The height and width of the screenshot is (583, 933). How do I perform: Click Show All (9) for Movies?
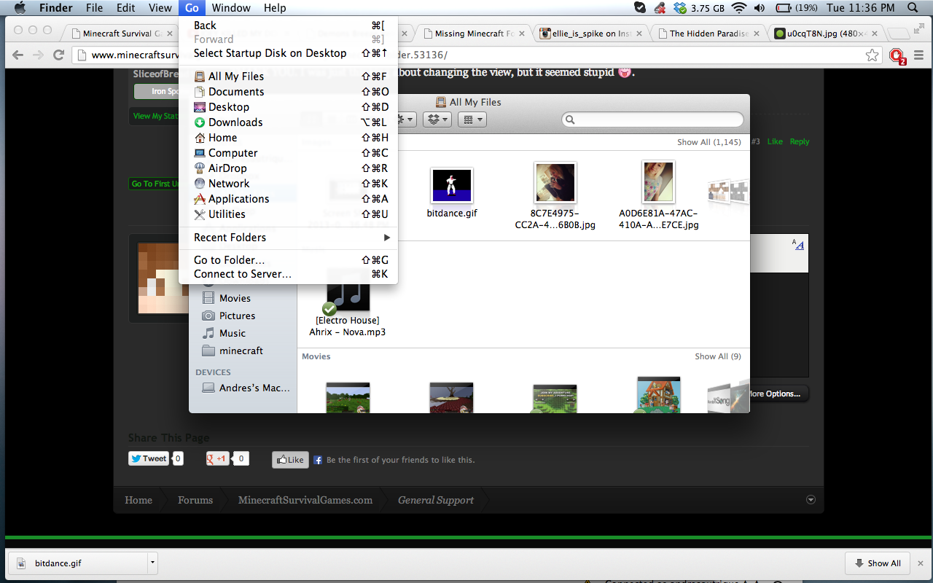(718, 356)
